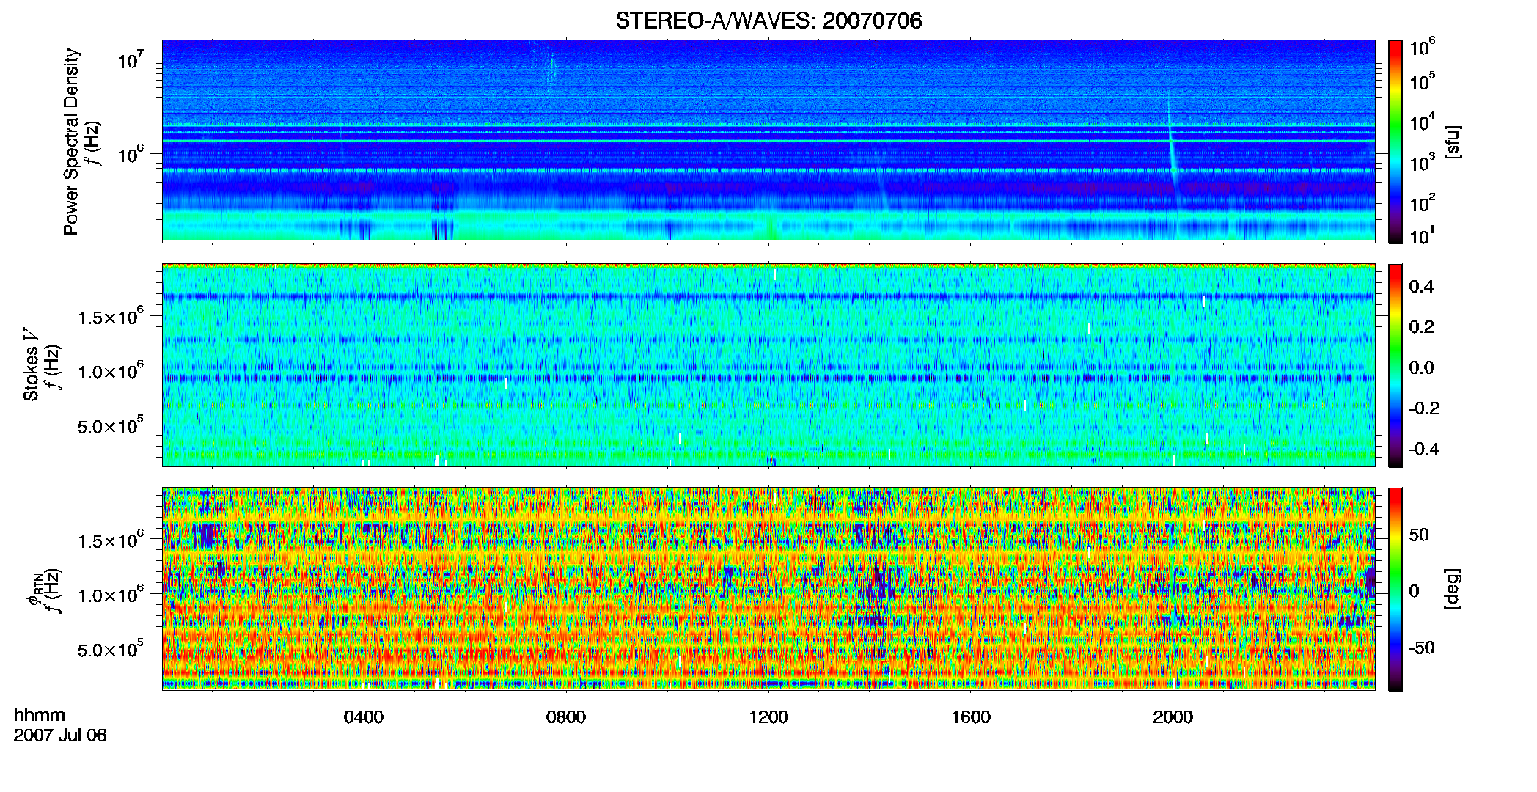Click the "1200" time tick label
The image size is (1537, 792).
pos(768,717)
